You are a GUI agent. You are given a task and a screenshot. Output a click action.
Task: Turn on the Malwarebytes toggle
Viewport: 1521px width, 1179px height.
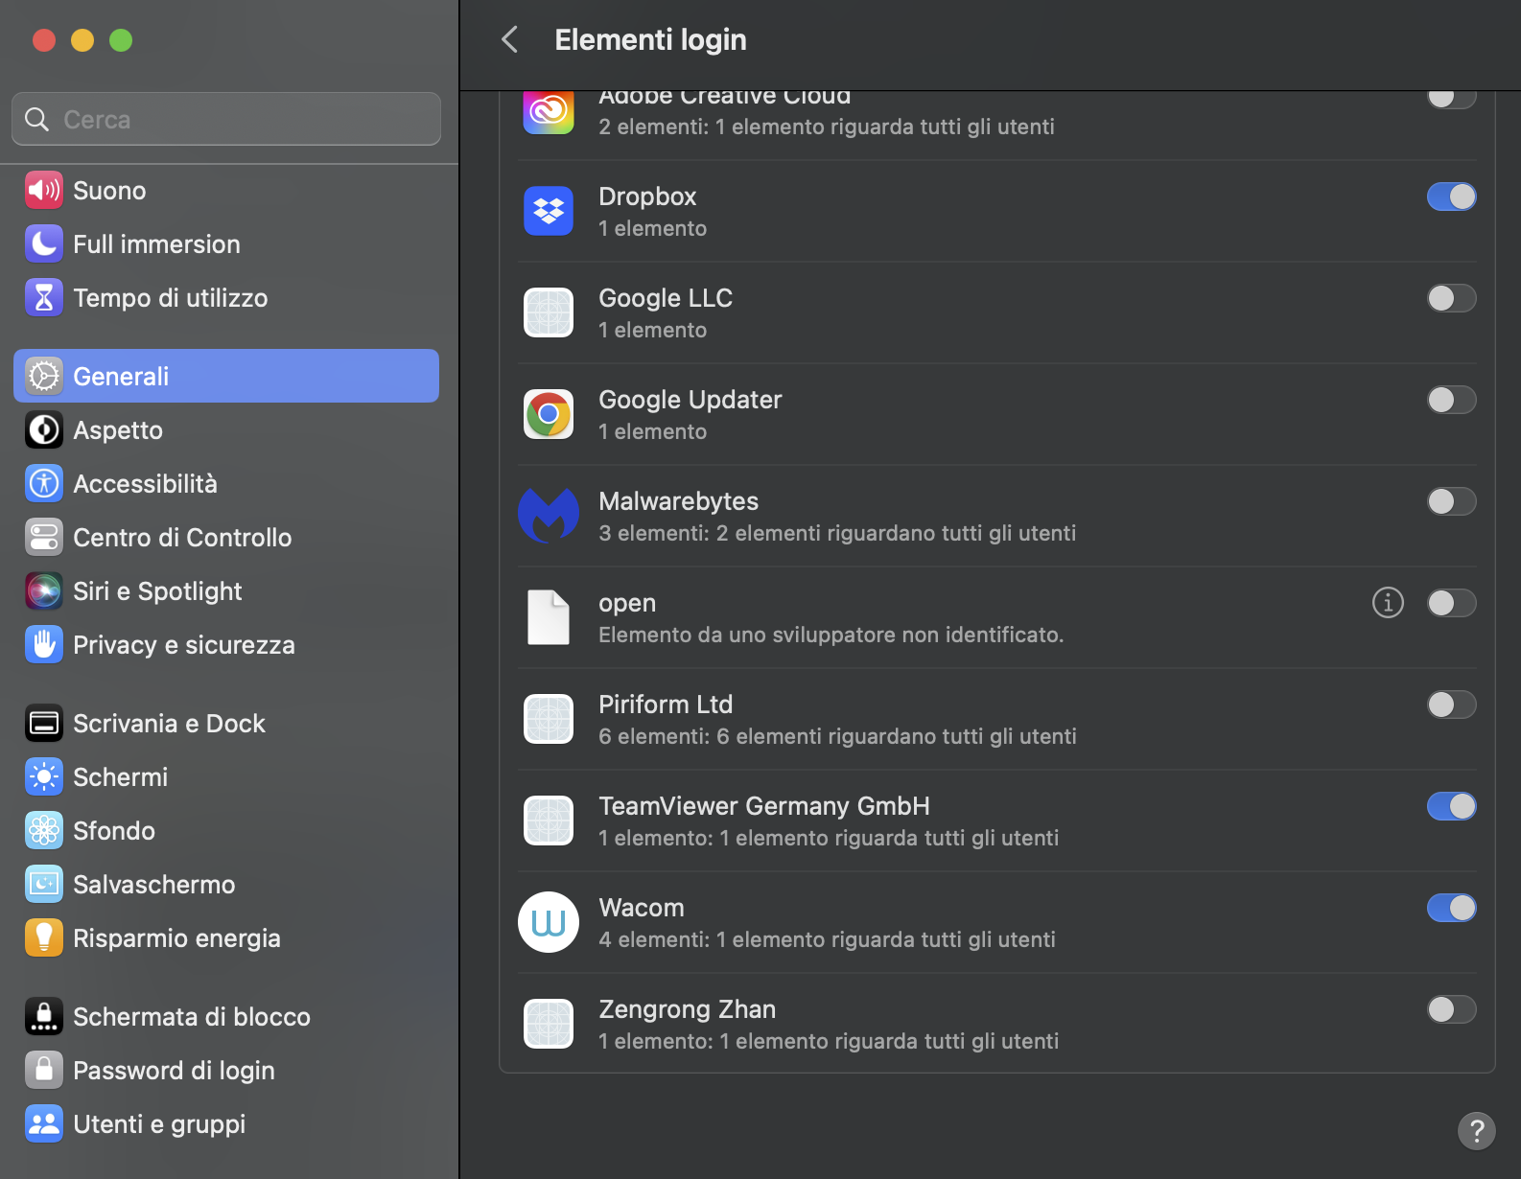click(1452, 501)
